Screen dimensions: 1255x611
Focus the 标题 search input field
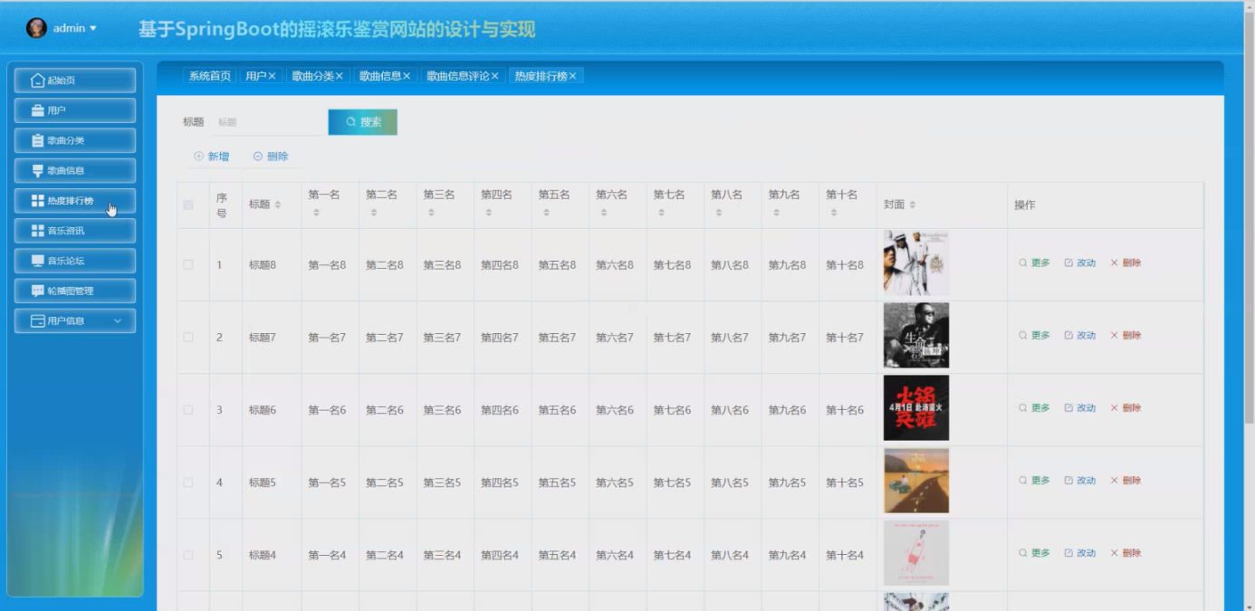268,122
